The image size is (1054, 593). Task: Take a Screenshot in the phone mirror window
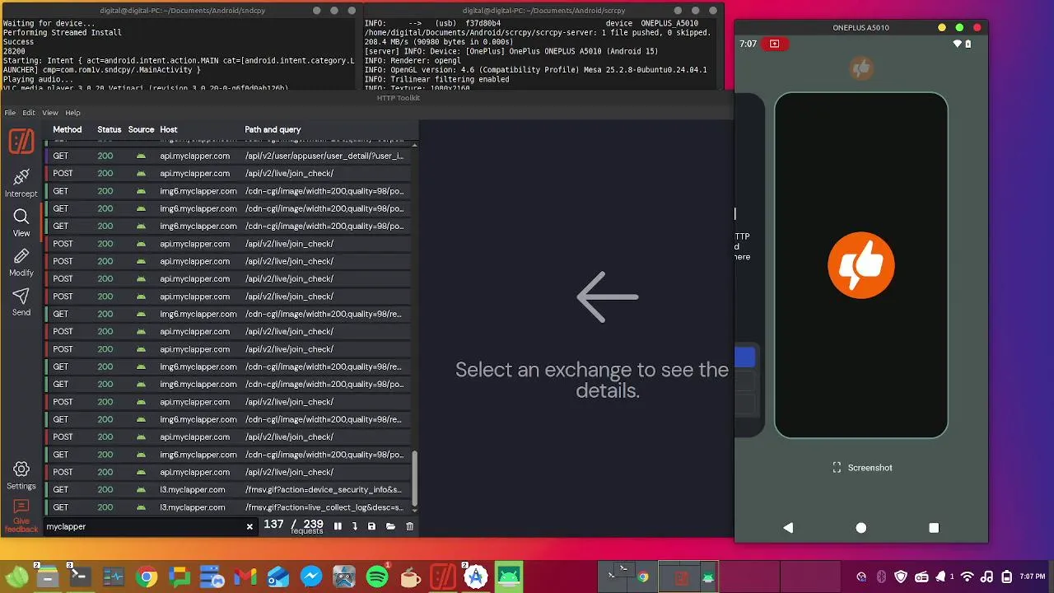(x=862, y=468)
